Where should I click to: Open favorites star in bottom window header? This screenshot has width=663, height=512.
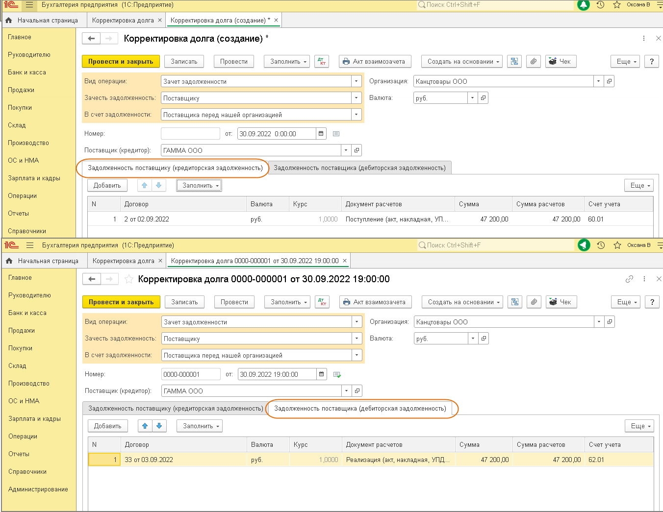pyautogui.click(x=617, y=245)
